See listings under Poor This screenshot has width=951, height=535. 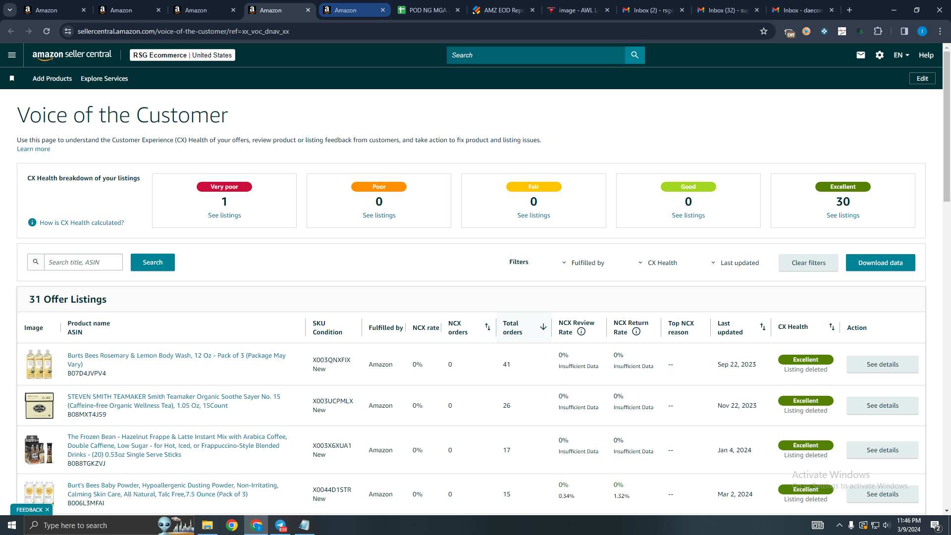click(x=379, y=215)
